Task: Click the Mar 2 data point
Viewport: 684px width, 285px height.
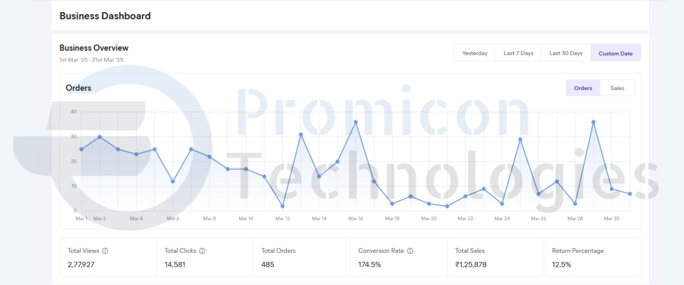Action: coord(100,137)
